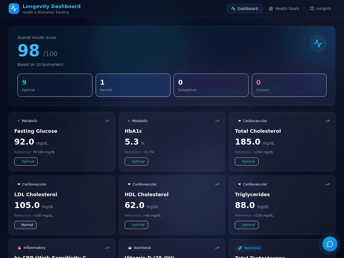The width and height of the screenshot is (344, 258).
Task: Click the lightning icon on HbA1c card
Action: coord(129,121)
